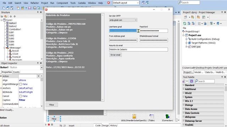Click the From Address gmail field
The width and height of the screenshot is (227, 127).
[x=123, y=40]
